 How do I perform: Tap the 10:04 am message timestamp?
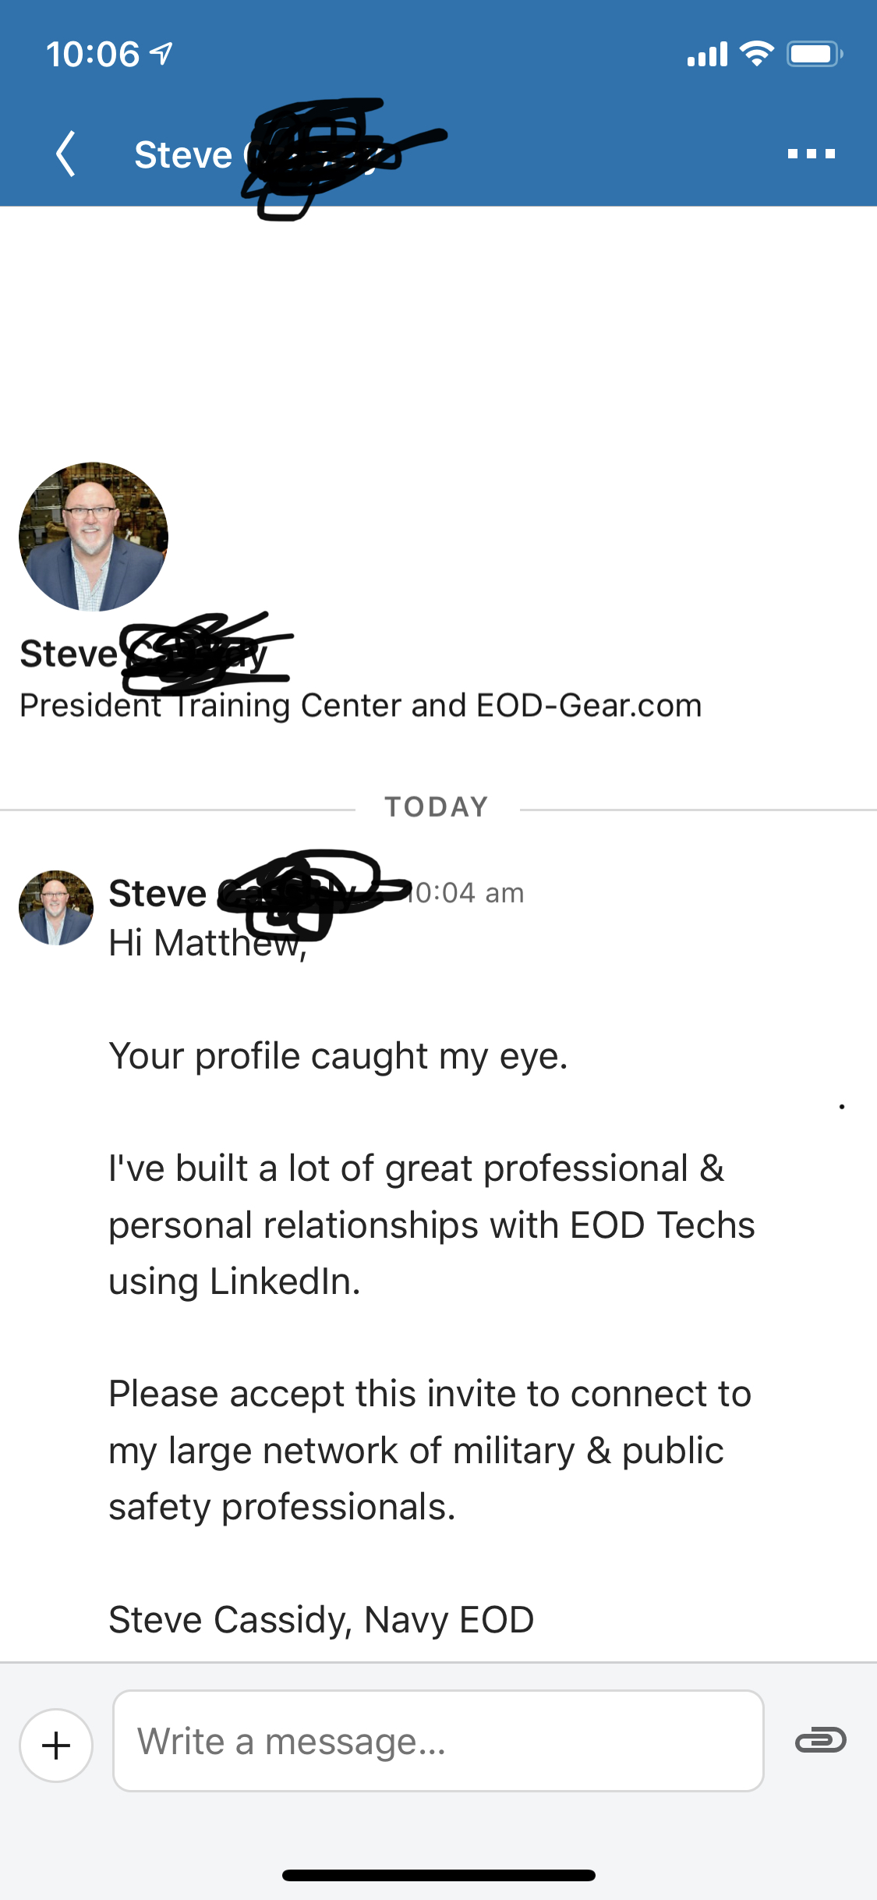468,892
